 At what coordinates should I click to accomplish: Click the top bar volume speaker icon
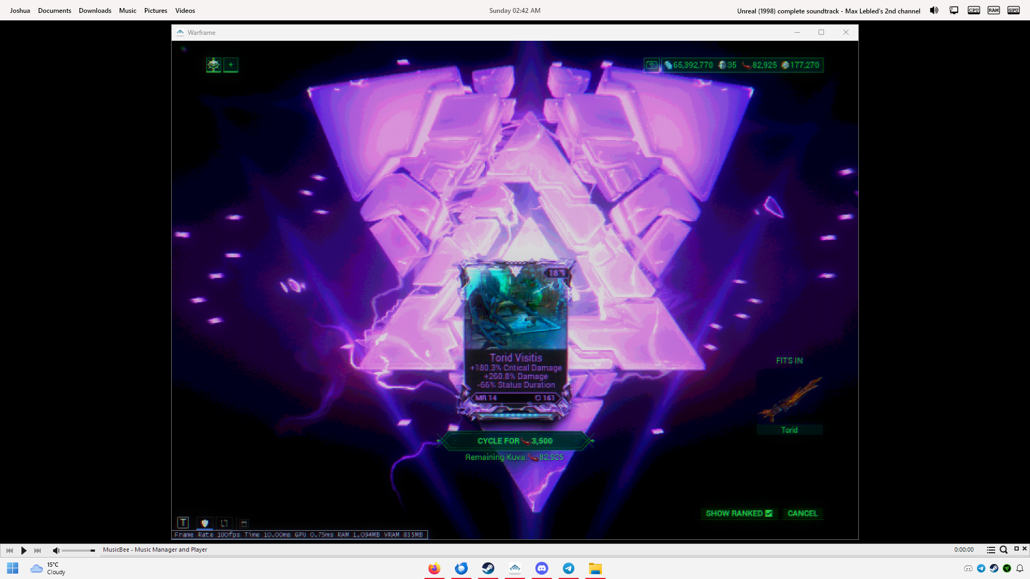(935, 10)
